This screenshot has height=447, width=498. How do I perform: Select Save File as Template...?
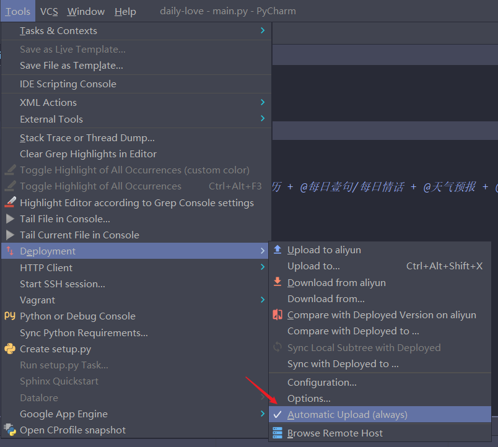(x=136, y=66)
